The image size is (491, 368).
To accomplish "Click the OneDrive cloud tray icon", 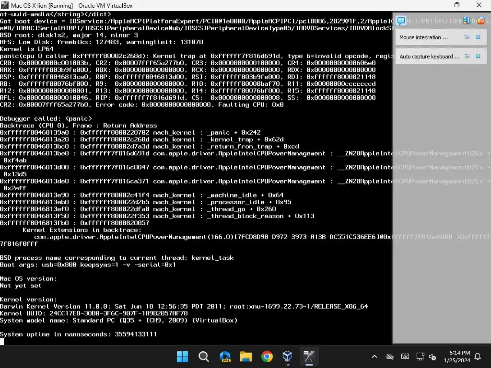I will coord(389,356).
